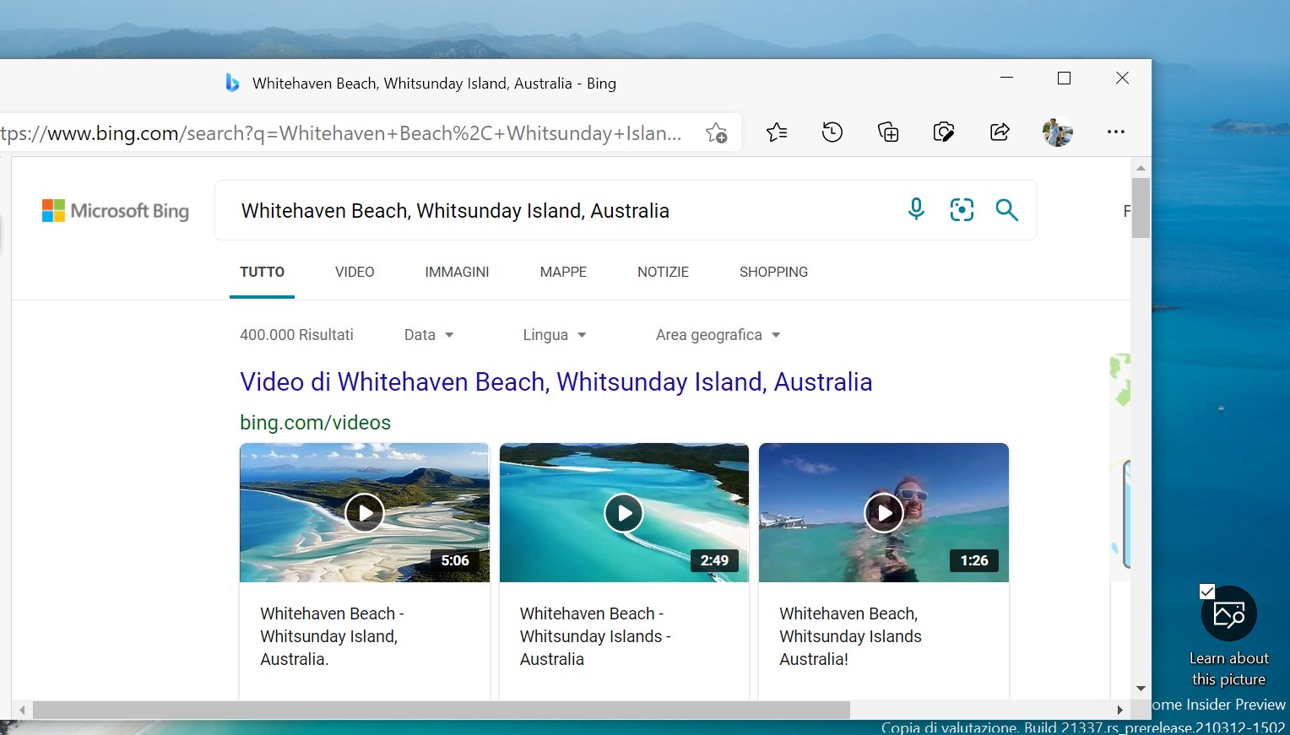Click the map preview at page edge
The image size is (1290, 735).
point(1120,466)
